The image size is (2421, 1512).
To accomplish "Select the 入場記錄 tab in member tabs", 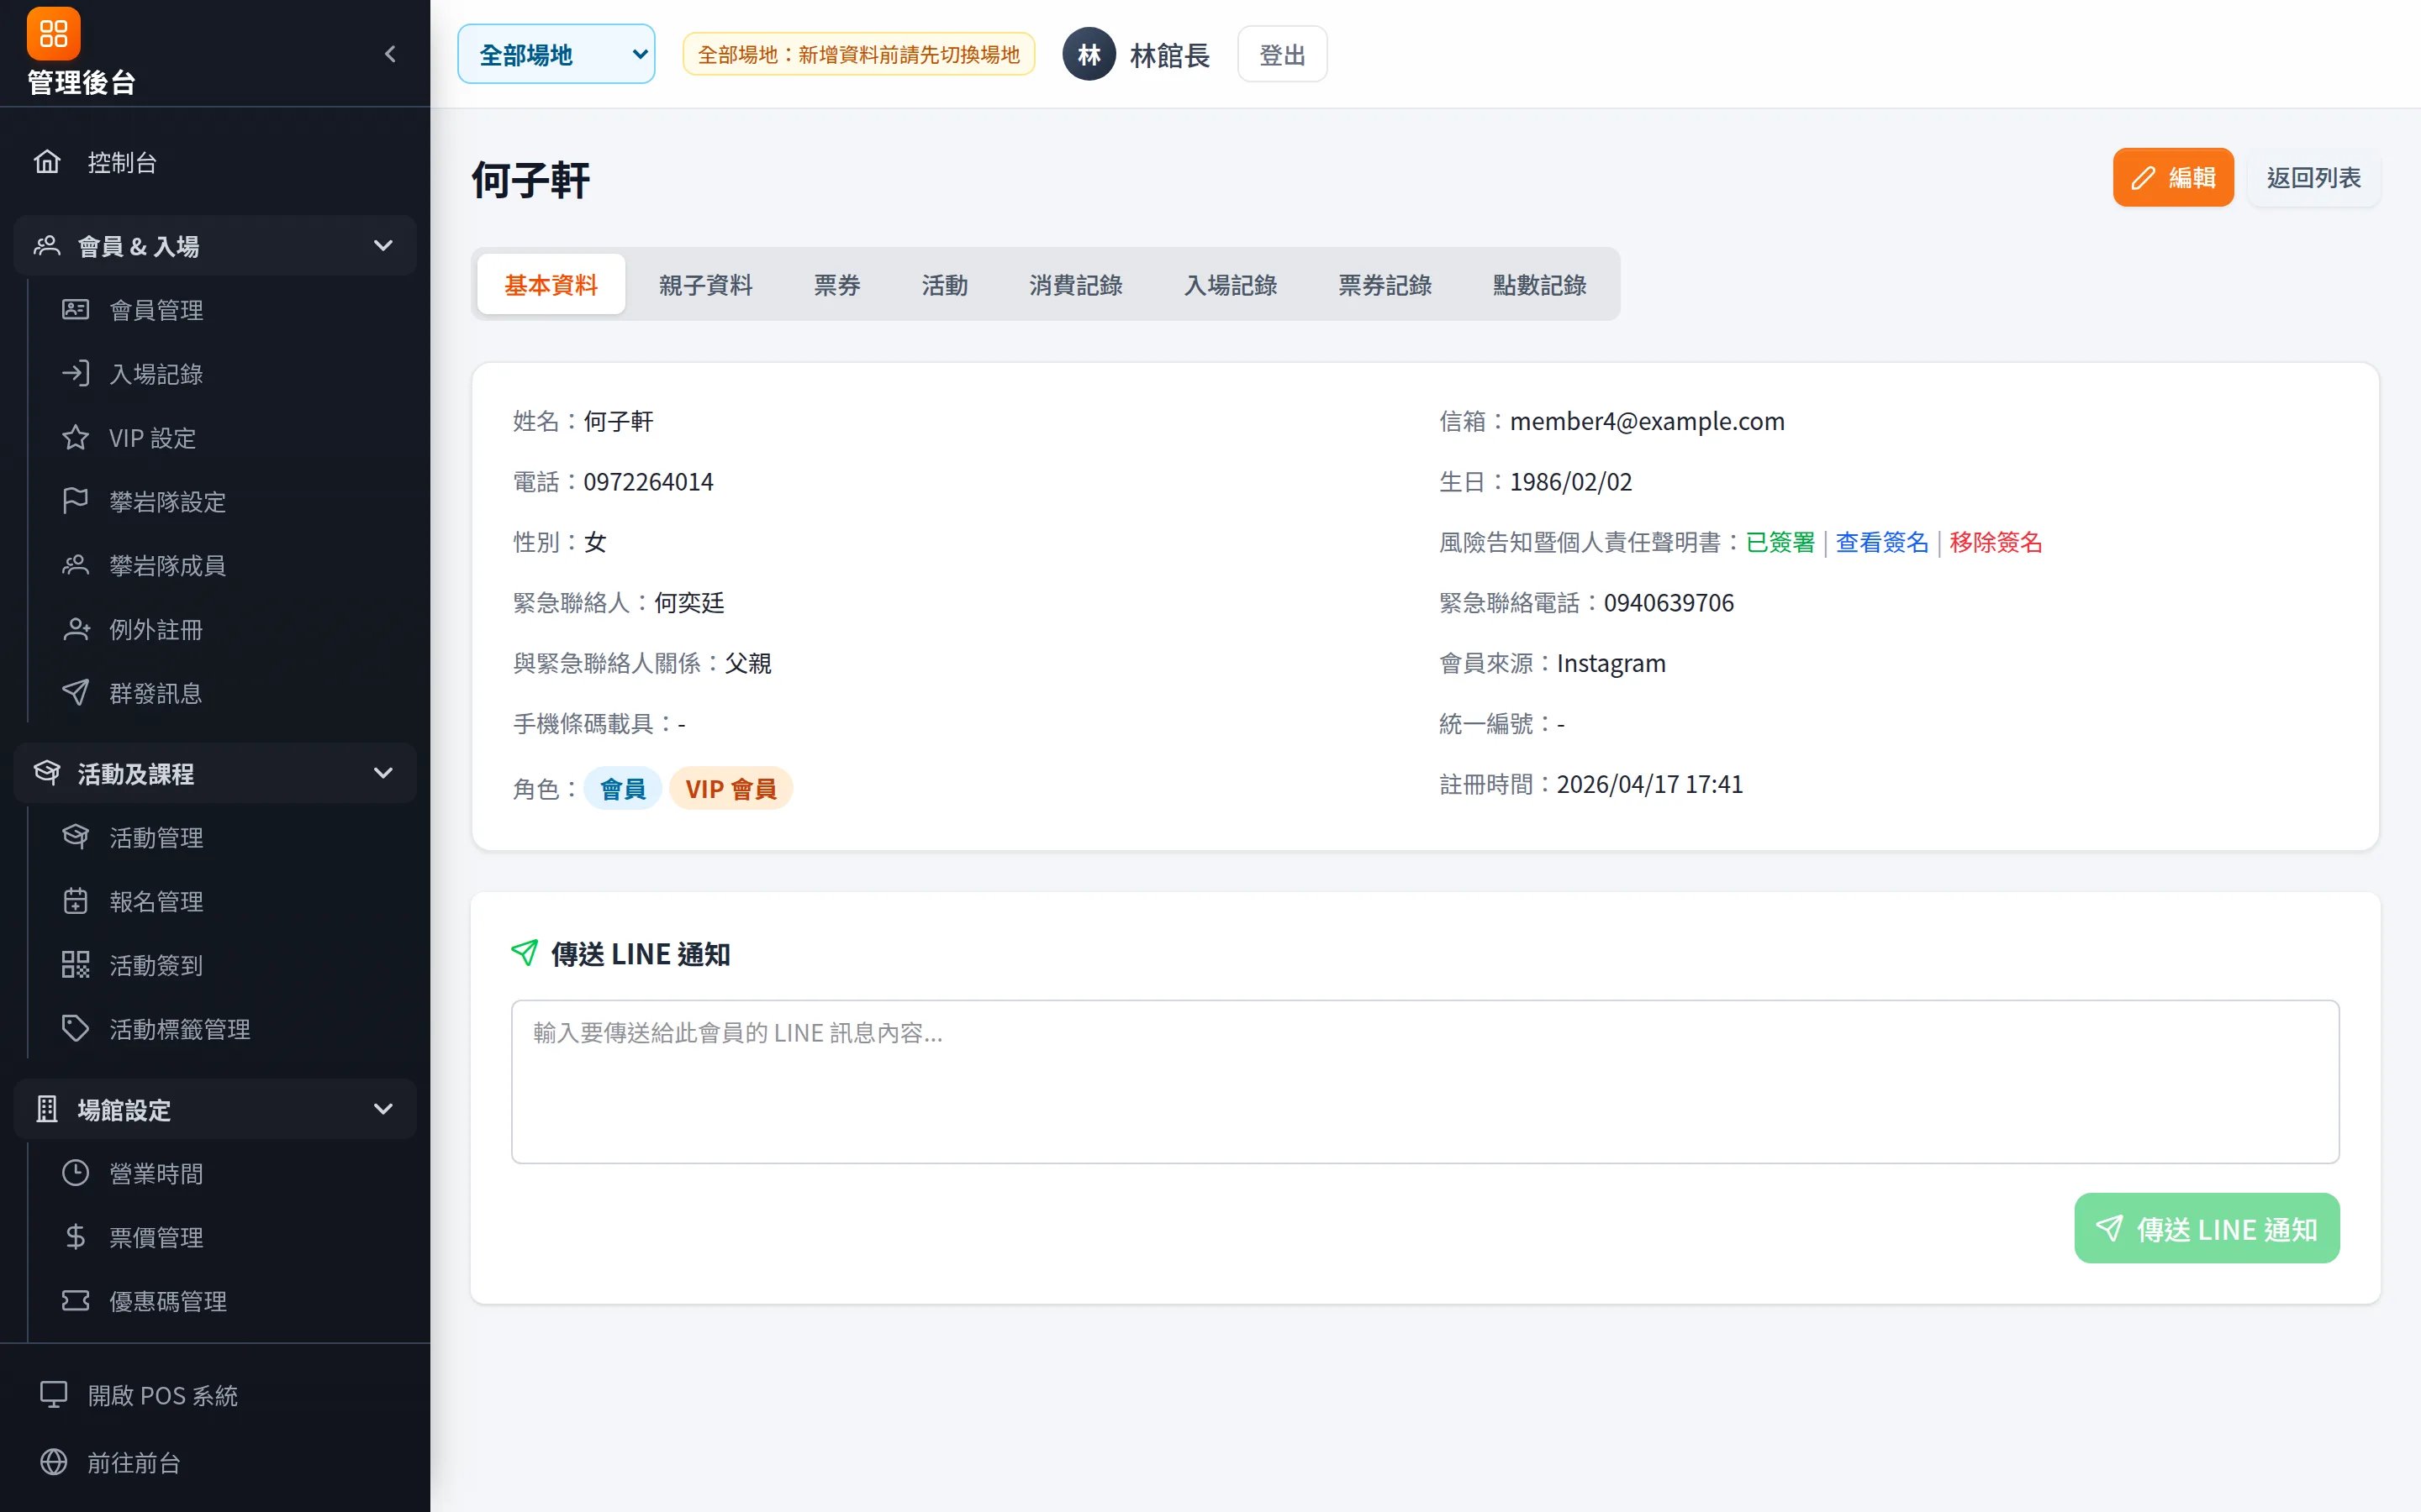I will click(x=1231, y=285).
